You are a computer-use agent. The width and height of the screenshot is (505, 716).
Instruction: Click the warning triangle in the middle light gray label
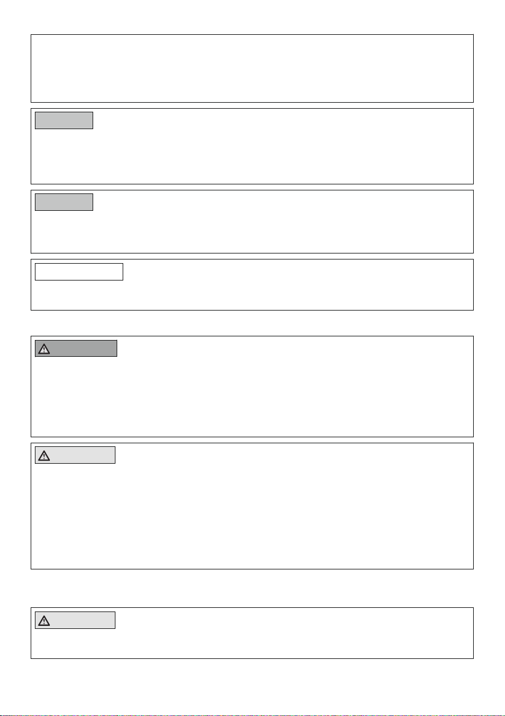[x=44, y=456]
